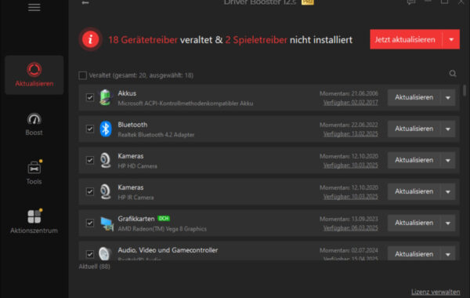Select 'Microsoft ACPI-Kontrollmethodenkompatibler Akku' text
470x298 pixels.
pyautogui.click(x=185, y=104)
